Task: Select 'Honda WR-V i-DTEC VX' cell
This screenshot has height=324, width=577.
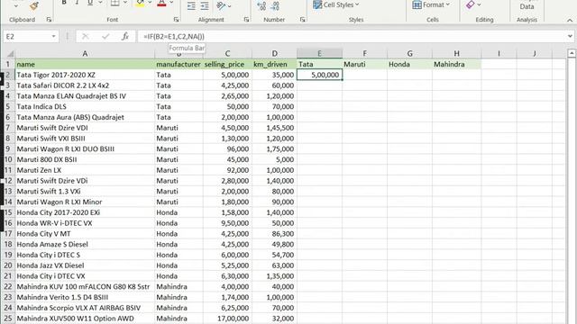Action: click(85, 223)
